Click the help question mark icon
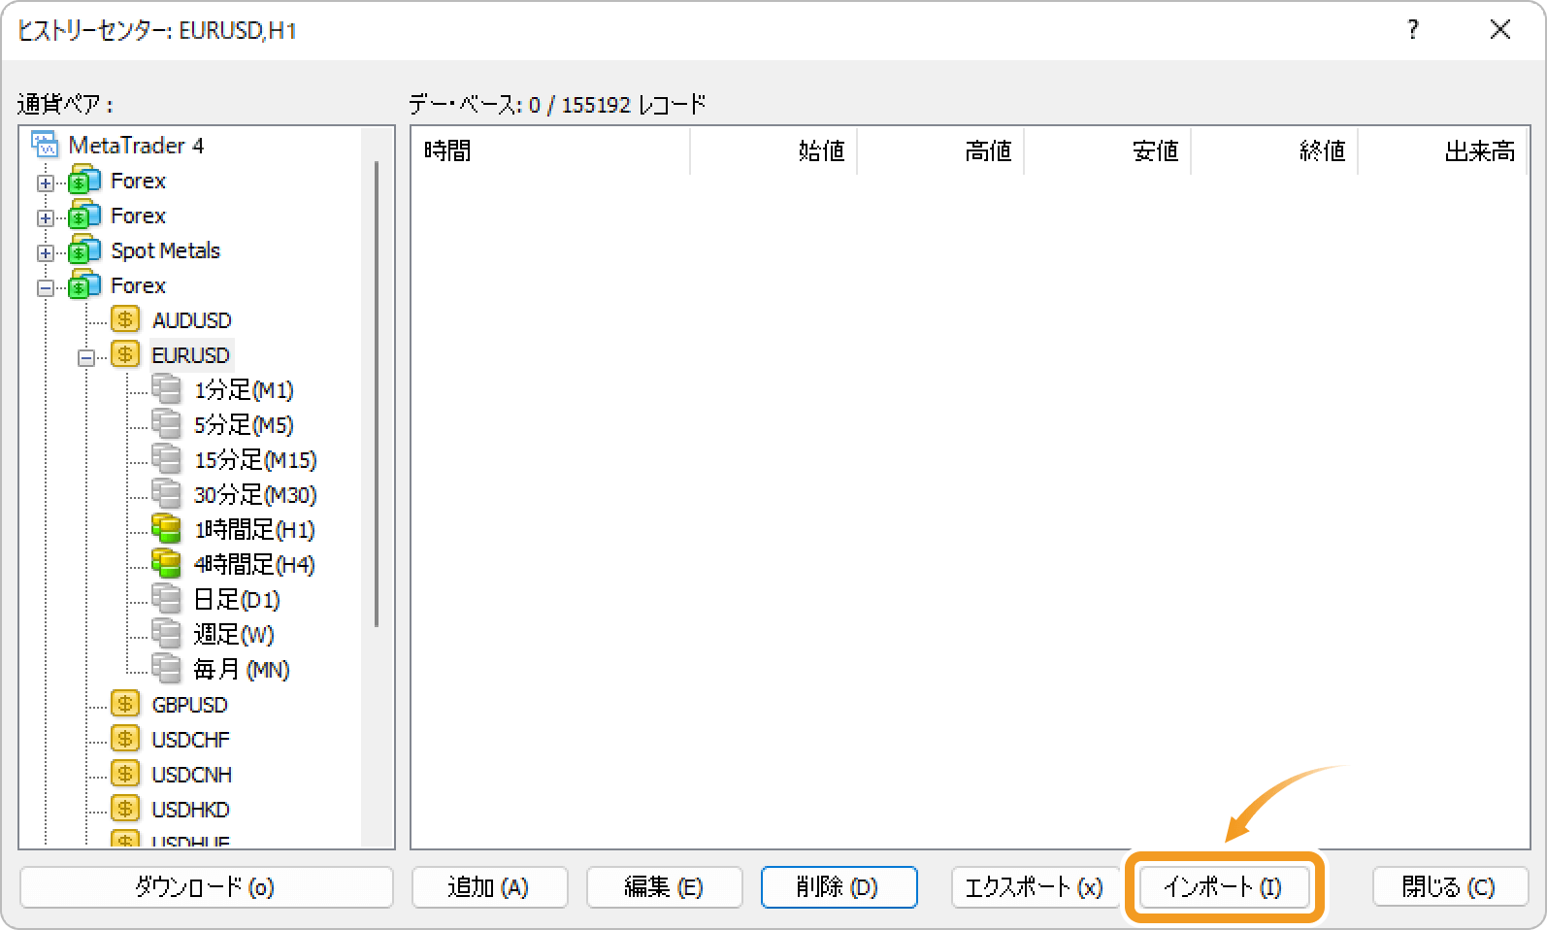Viewport: 1547px width, 930px height. pos(1413,30)
